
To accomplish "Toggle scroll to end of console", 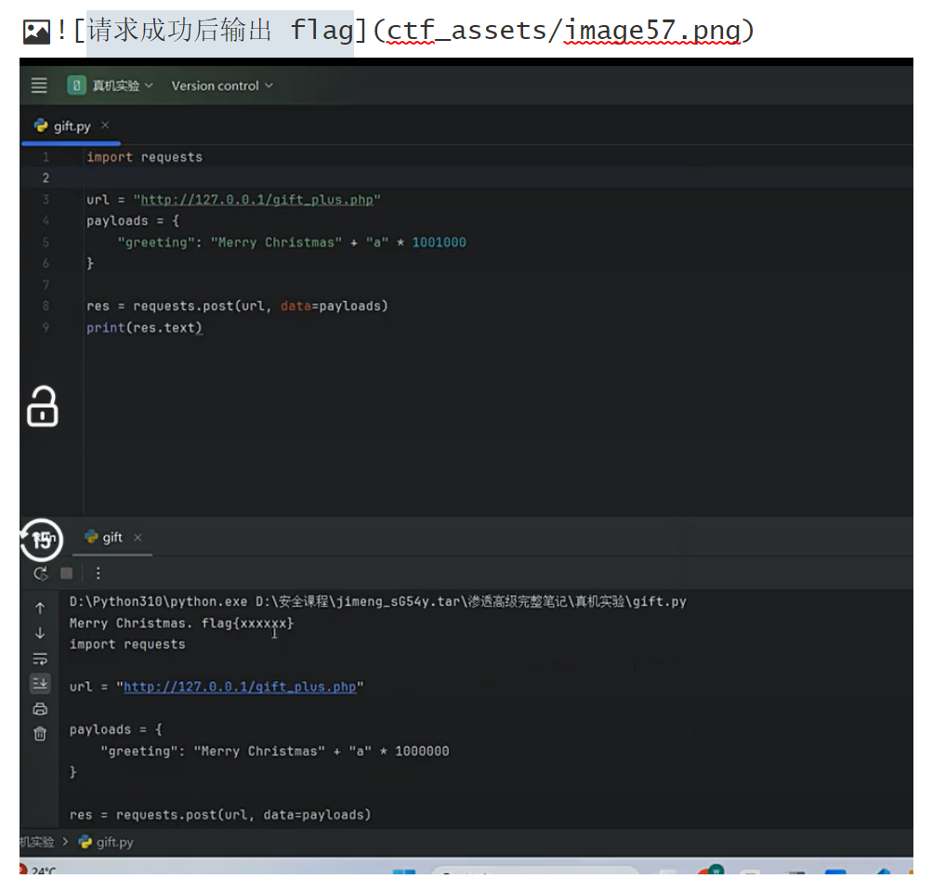I will [40, 684].
